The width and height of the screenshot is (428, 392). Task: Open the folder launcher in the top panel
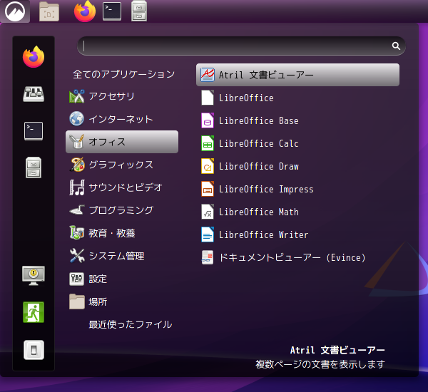[x=49, y=11]
